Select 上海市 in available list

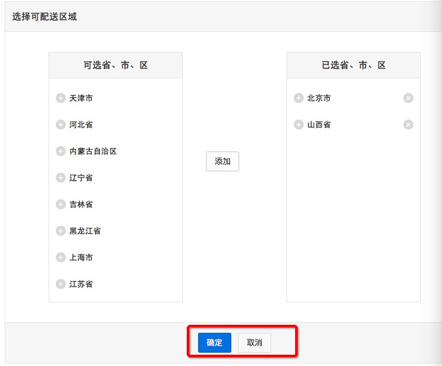(81, 258)
